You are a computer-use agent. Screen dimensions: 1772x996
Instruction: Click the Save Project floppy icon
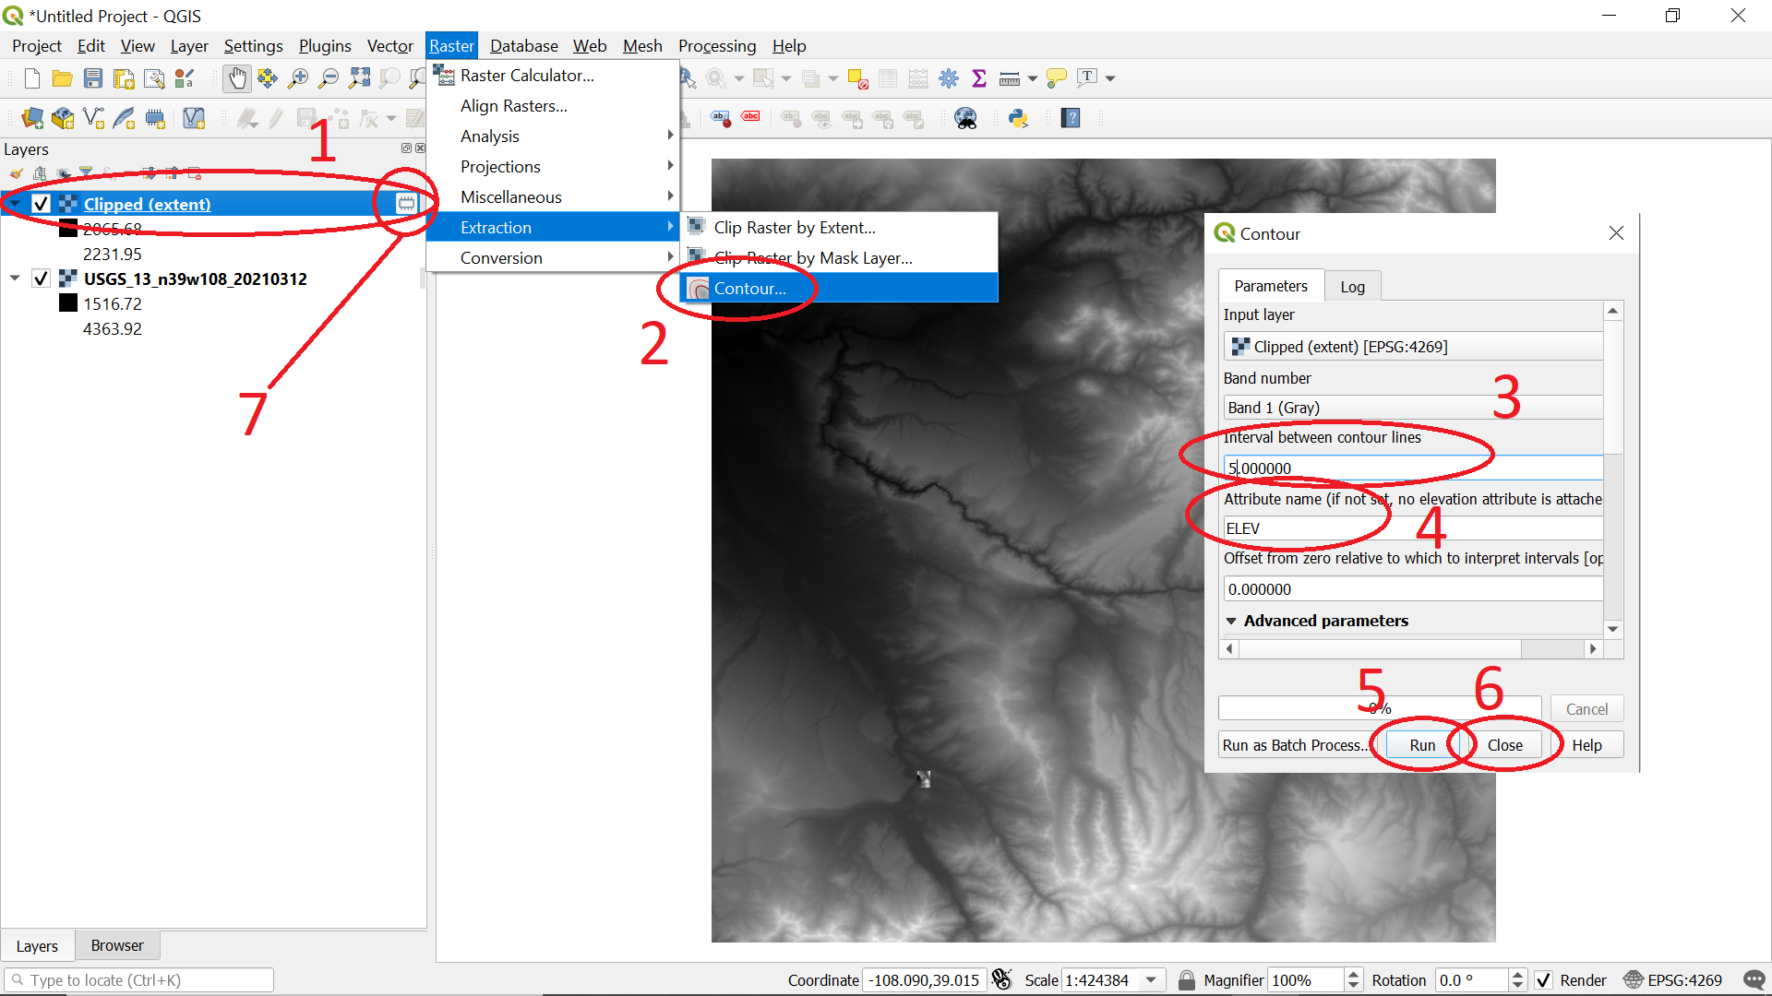(92, 78)
